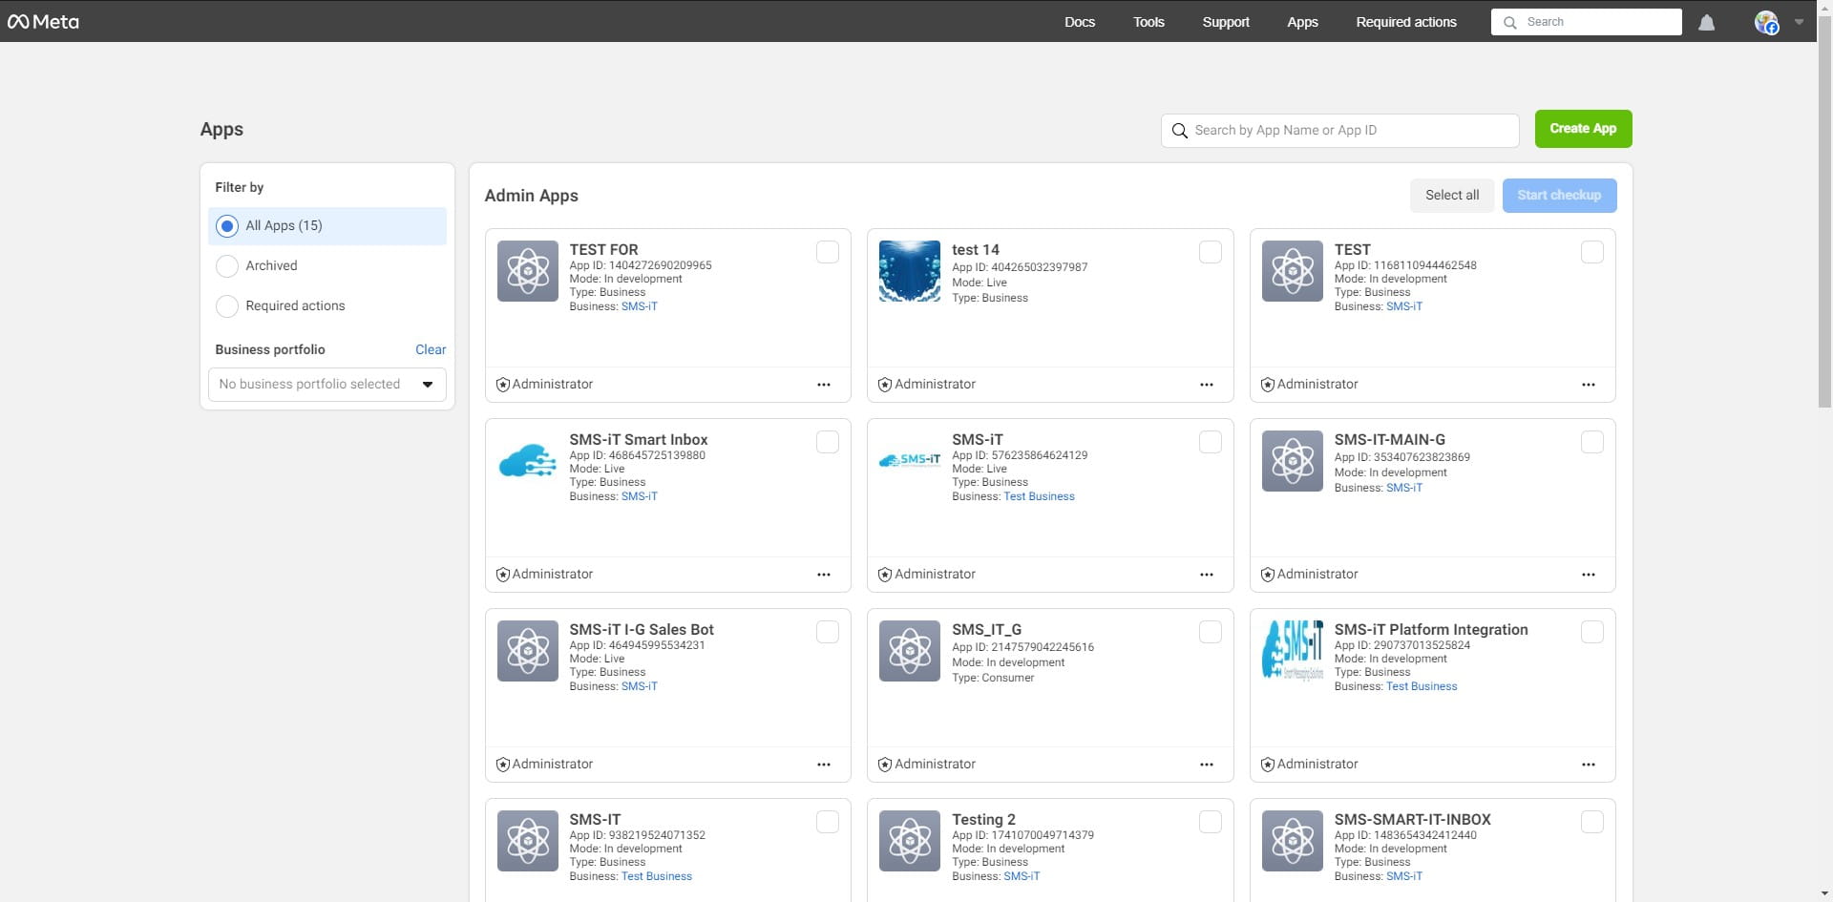Tick the checkbox on TEST FOR card
Screen dimensions: 1833x902
(827, 252)
